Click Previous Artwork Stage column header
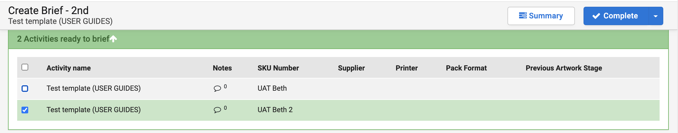The height and width of the screenshot is (133, 678). [x=564, y=68]
